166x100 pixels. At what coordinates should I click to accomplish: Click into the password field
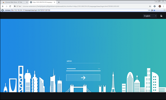point(82,69)
